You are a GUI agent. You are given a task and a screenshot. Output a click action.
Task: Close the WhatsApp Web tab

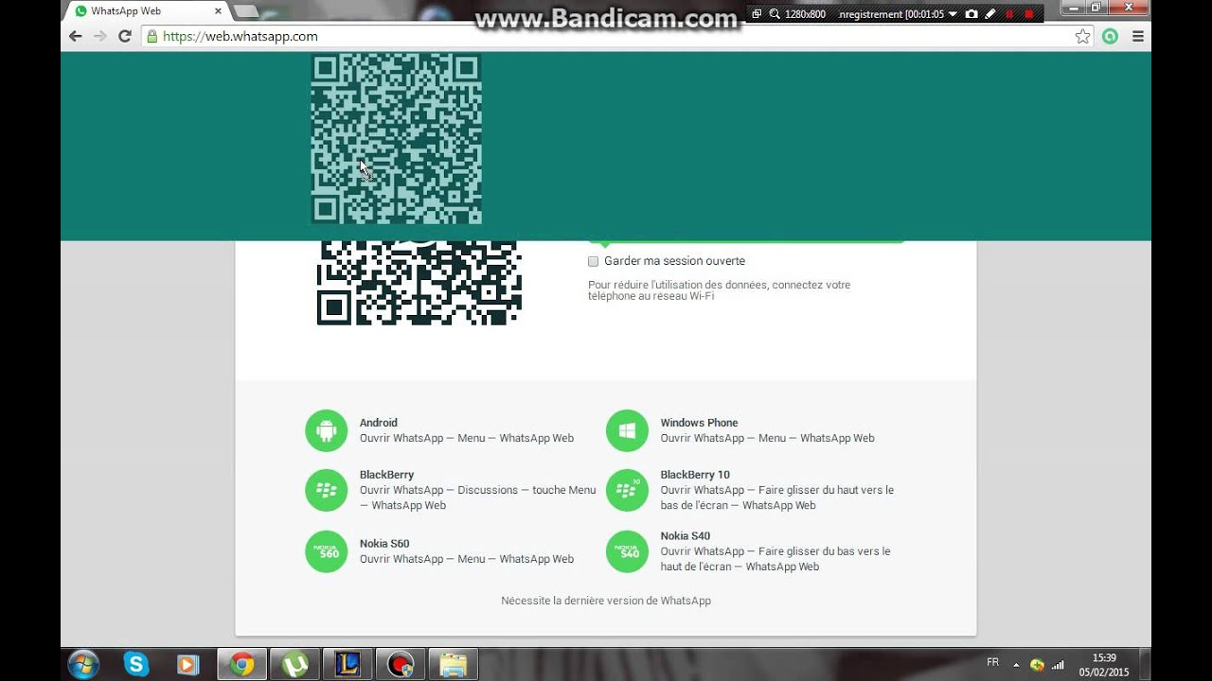[218, 11]
